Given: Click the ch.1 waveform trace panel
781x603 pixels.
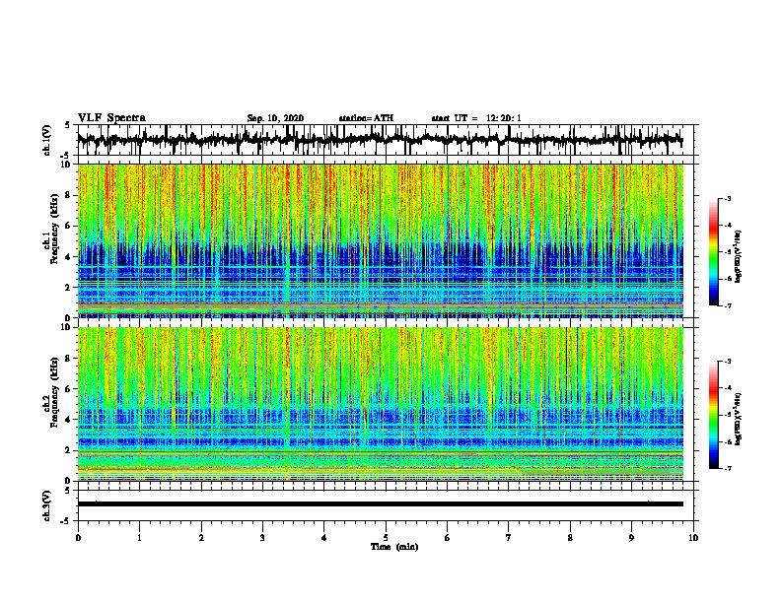Looking at the screenshot, I should [386, 140].
